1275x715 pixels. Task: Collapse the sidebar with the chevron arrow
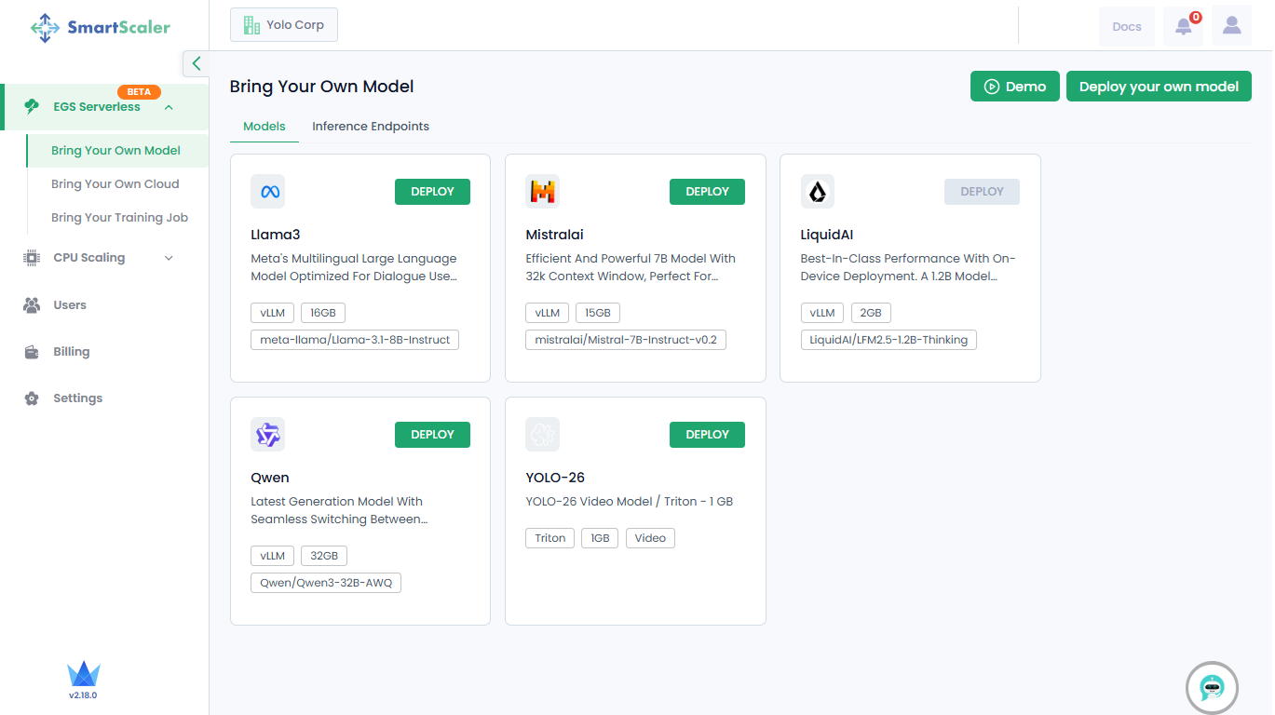tap(196, 63)
